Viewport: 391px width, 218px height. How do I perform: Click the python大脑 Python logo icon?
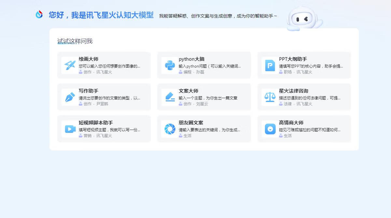coord(170,65)
